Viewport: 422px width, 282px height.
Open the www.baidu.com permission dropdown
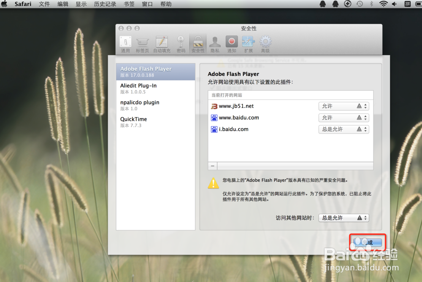[x=338, y=118]
